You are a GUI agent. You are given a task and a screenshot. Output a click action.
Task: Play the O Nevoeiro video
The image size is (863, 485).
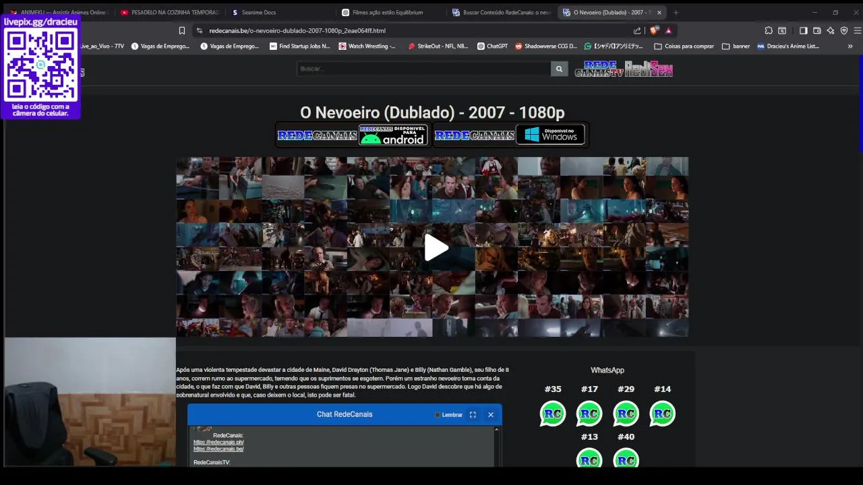pos(436,247)
